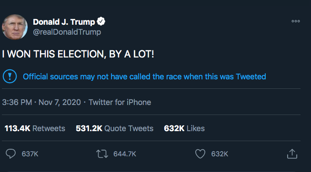Click the 637K reply count
The width and height of the screenshot is (311, 172).
(x=30, y=154)
